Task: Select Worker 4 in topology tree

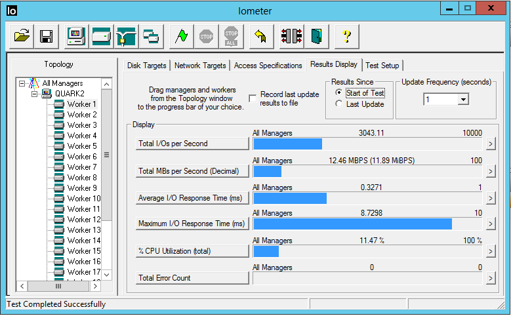Action: [x=82, y=136]
